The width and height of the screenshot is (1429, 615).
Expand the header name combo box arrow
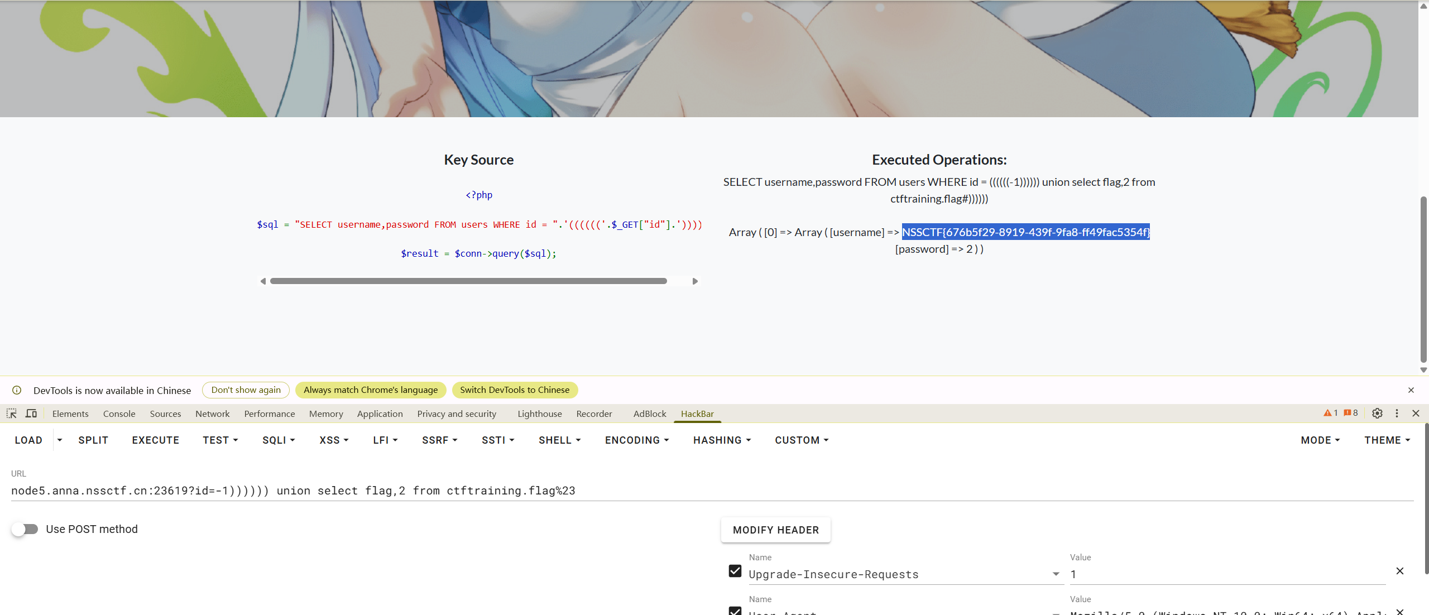coord(1056,574)
